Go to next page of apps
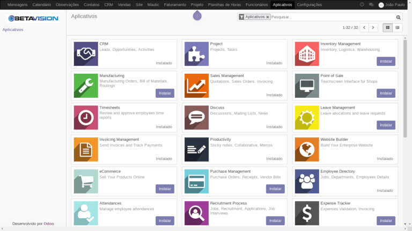The height and width of the screenshot is (231, 412). coord(373,27)
